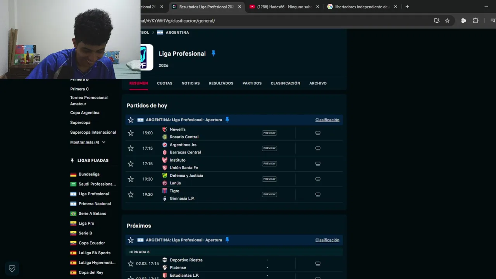This screenshot has width=496, height=279.
Task: Open Torneo Promocional Amateur league
Action: click(89, 101)
